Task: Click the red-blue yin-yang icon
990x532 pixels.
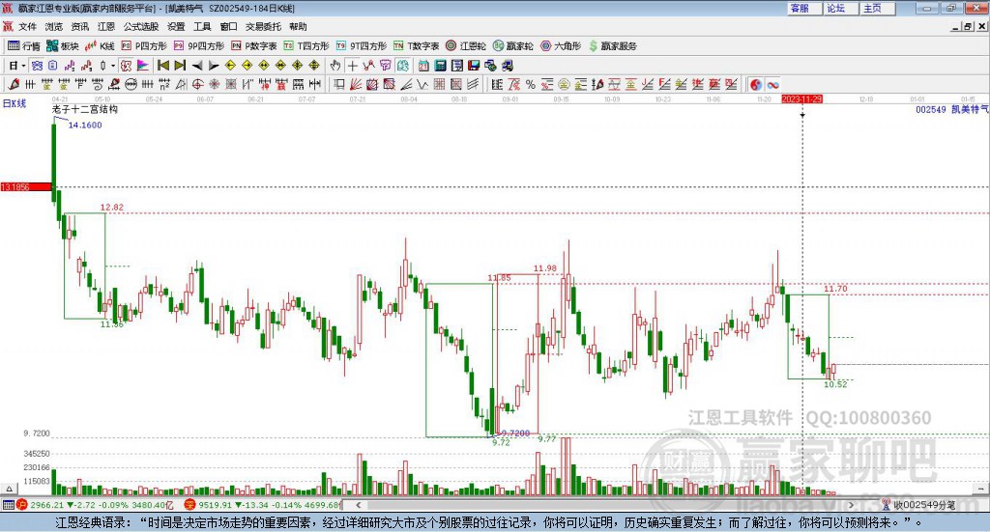Action: click(x=756, y=84)
